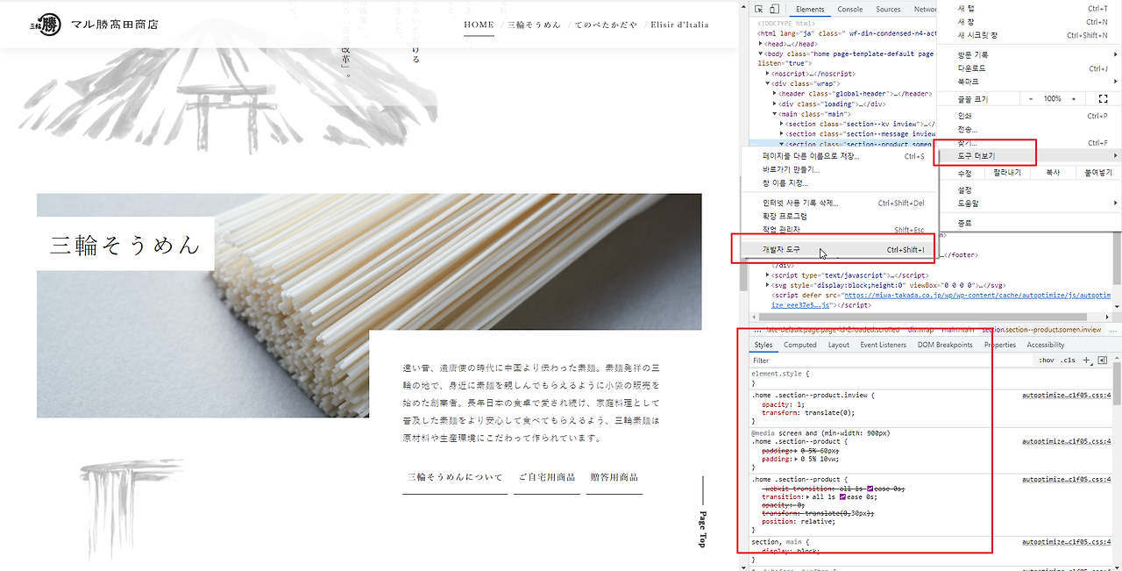Open 확장 프로그램 from submenu
This screenshot has width=1122, height=571.
(839, 216)
